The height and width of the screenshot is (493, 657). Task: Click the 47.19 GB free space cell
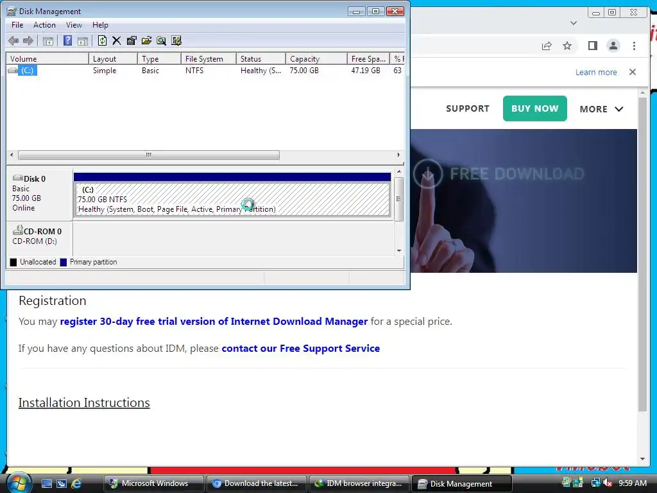pos(365,71)
